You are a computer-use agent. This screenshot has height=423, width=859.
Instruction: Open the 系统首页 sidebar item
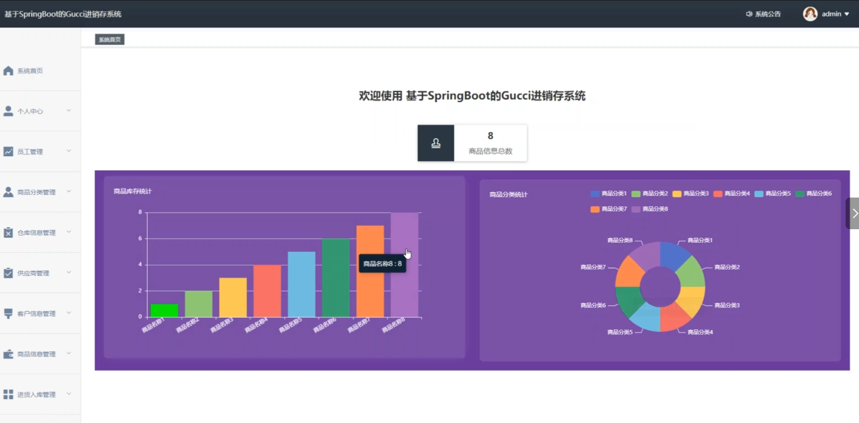coord(40,71)
